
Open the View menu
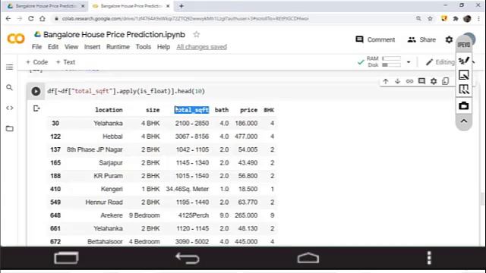(71, 47)
